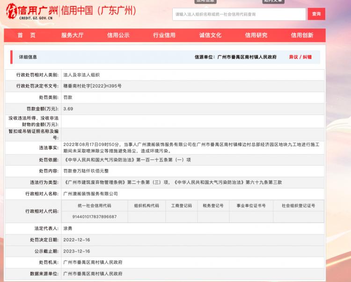Click the 罚款金额(万元) label

click(x=43, y=109)
